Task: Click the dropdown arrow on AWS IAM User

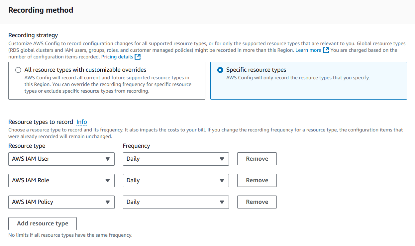Action: coord(108,159)
